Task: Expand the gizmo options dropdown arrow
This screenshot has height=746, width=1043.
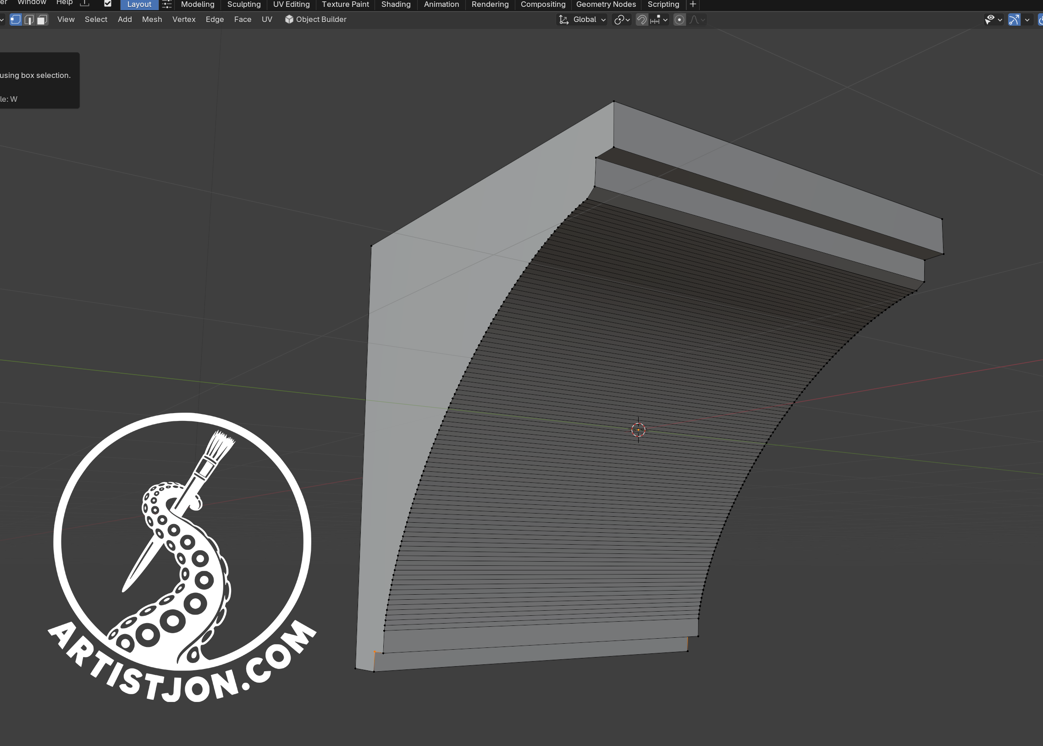Action: point(1027,20)
